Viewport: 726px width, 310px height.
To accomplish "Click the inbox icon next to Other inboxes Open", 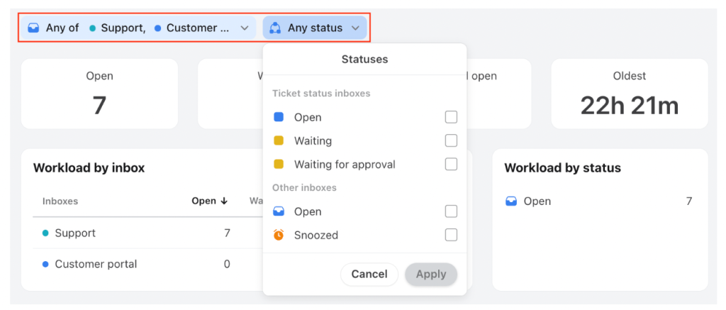I will 279,211.
